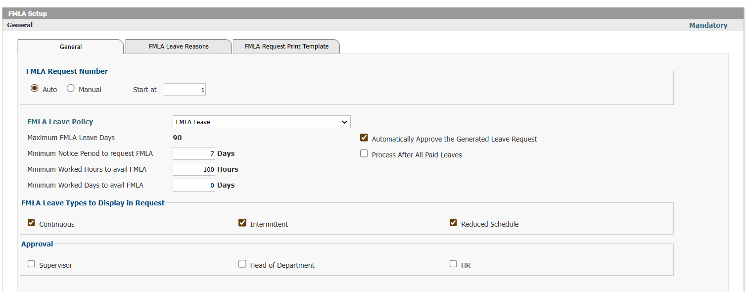Screen dimensions: 749x292
Task: Toggle the Intermittent leave type checkbox
Action: pos(242,223)
